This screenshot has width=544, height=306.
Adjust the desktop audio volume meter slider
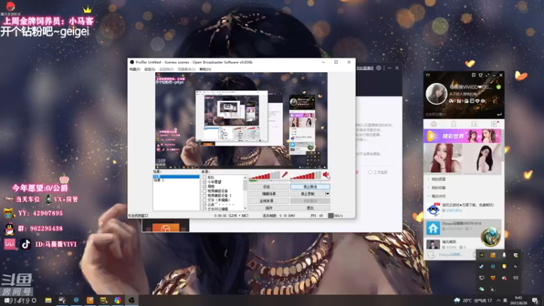pyautogui.click(x=305, y=175)
